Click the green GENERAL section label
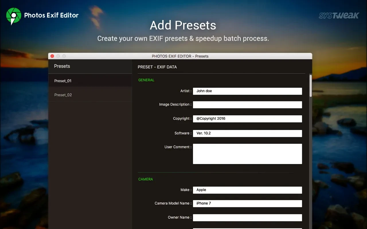 point(146,80)
